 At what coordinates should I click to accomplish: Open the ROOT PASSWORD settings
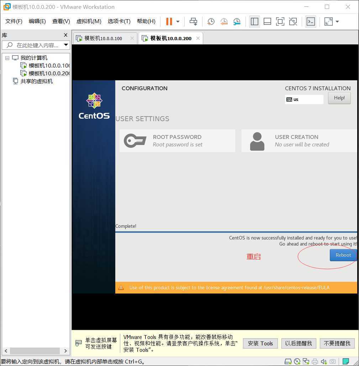178,141
